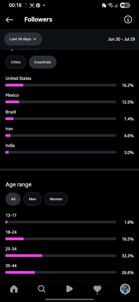This screenshot has width=139, height=302.
Task: Open the info icon beside Followers
Action: pos(128,19)
